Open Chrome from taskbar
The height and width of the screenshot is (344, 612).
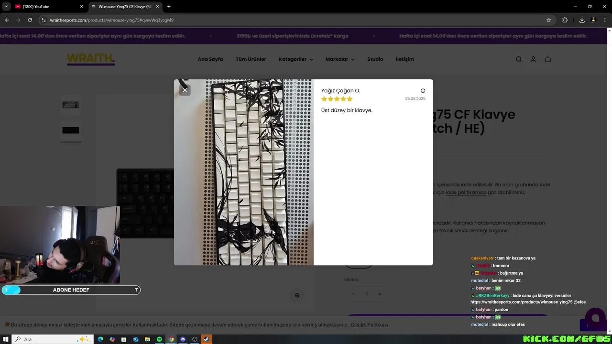point(171,339)
